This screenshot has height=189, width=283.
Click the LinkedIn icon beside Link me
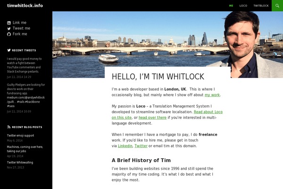point(9,23)
